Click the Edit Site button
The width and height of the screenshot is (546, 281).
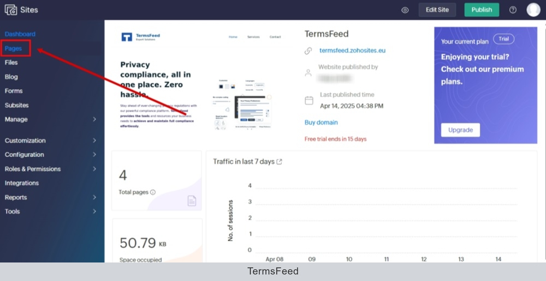[x=437, y=10]
